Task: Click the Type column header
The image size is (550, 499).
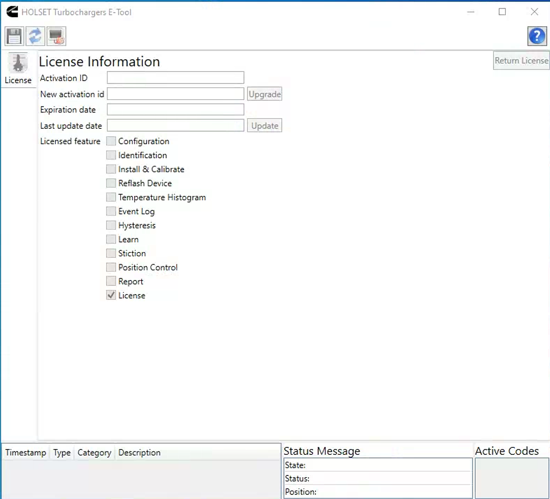Action: (62, 453)
